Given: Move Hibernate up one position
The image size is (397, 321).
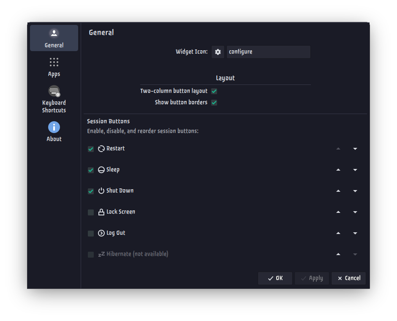Looking at the screenshot, I should (x=338, y=254).
